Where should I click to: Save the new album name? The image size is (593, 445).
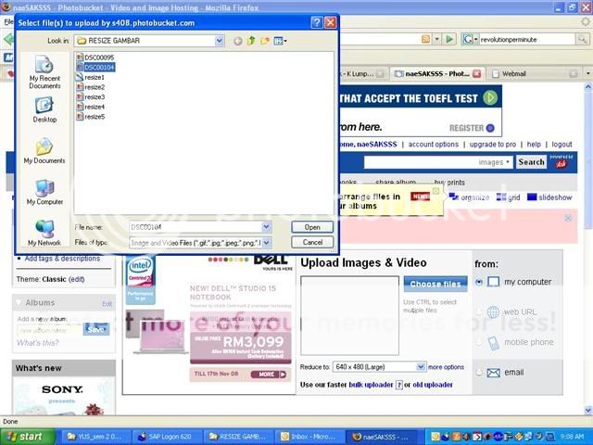96,329
